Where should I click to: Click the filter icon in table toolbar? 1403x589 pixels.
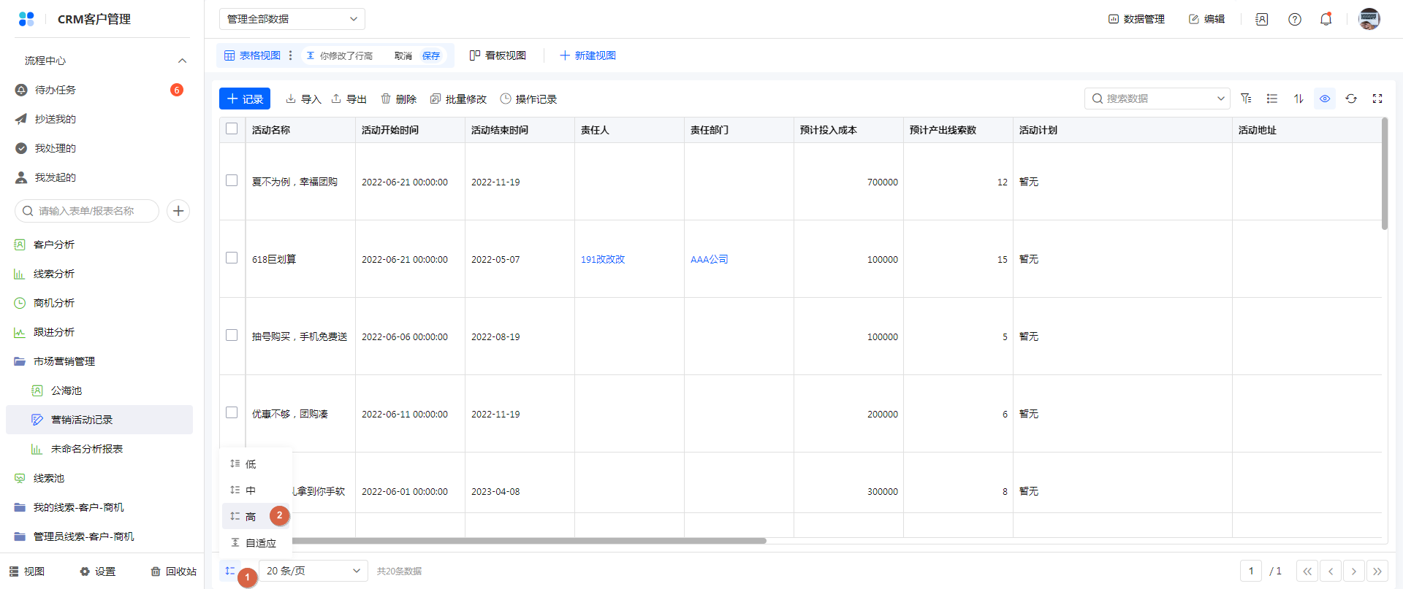[1246, 99]
